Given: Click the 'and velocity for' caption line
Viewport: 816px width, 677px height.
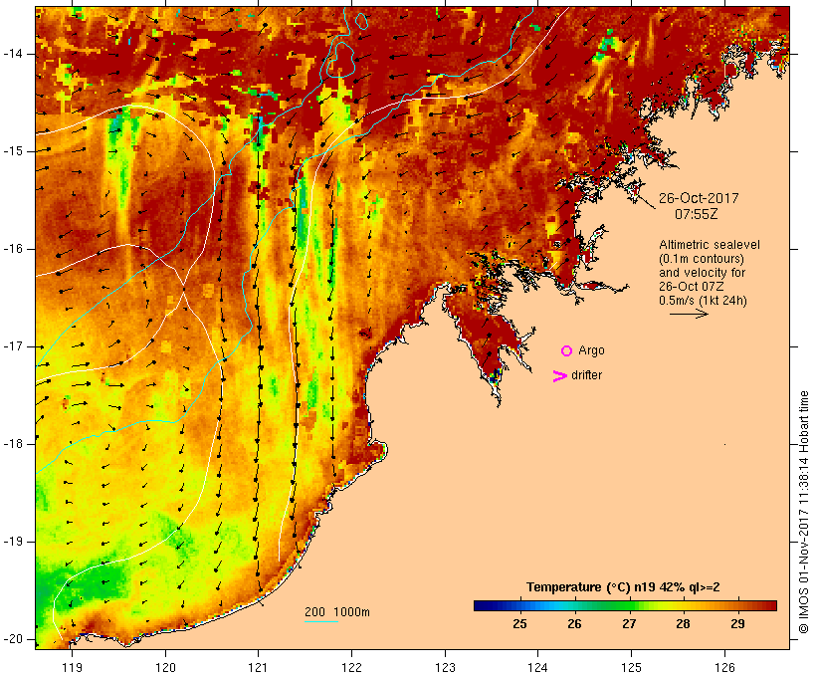Looking at the screenshot, I should coord(702,273).
